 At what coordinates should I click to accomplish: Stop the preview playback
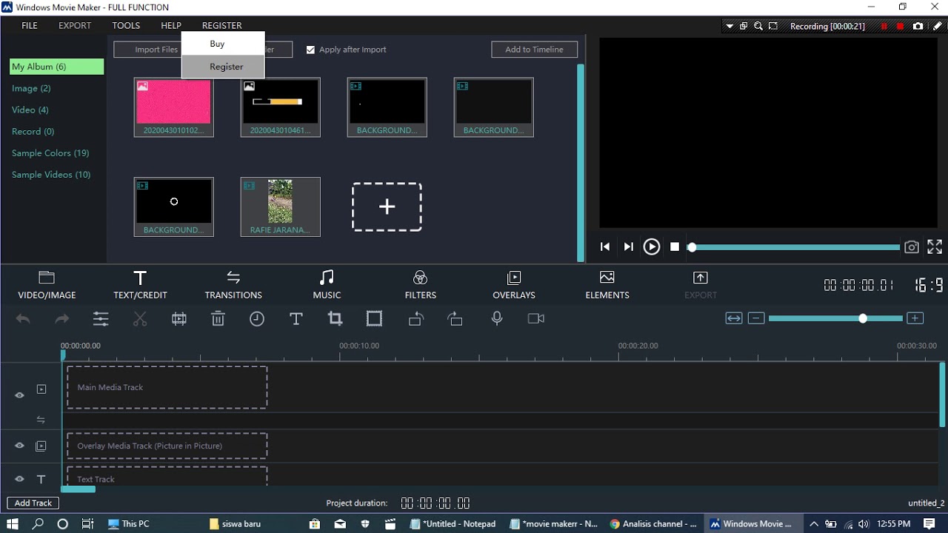coord(675,247)
